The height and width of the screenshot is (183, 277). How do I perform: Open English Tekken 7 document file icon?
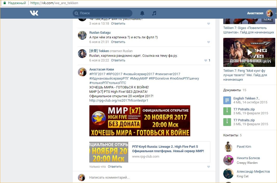point(227,100)
